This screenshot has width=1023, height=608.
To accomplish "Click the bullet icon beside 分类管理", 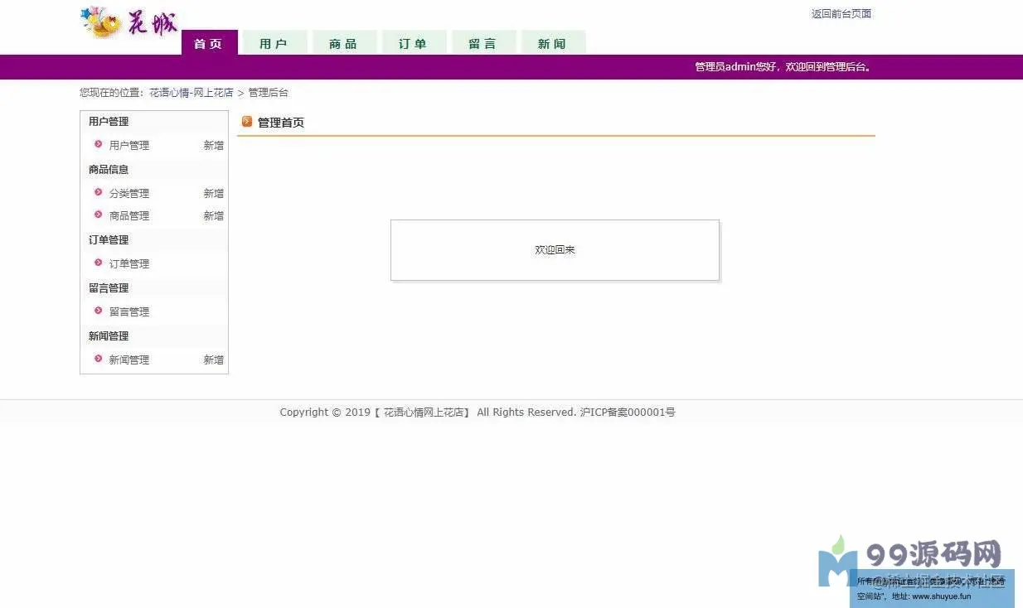I will (x=99, y=192).
